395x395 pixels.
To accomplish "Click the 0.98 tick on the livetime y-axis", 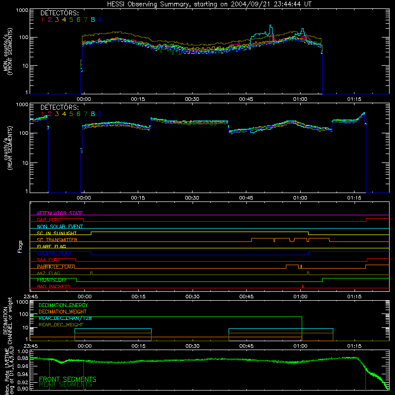I will tap(23, 358).
